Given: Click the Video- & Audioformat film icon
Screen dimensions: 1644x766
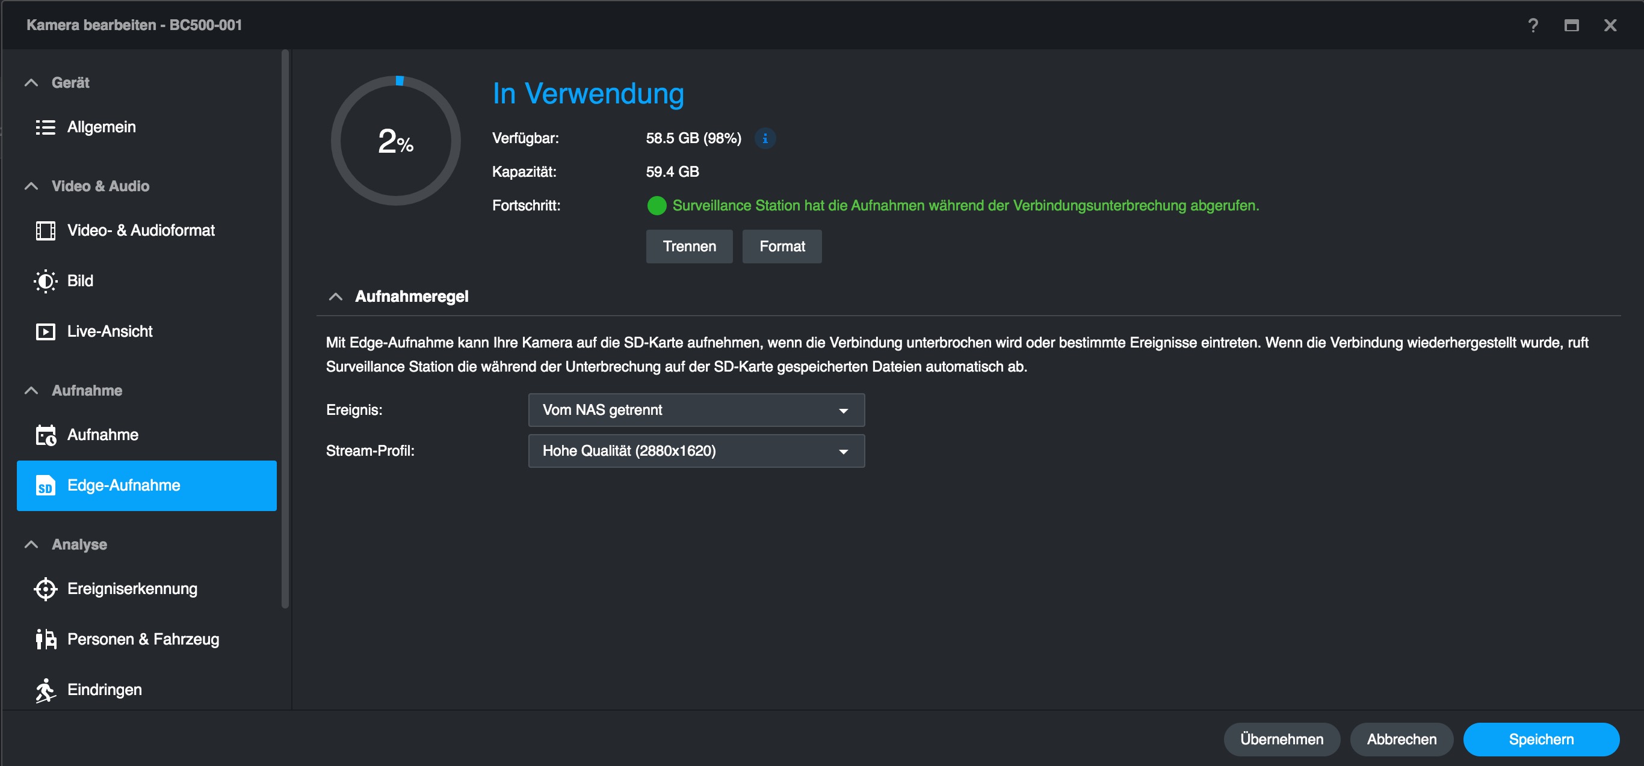Looking at the screenshot, I should point(45,230).
